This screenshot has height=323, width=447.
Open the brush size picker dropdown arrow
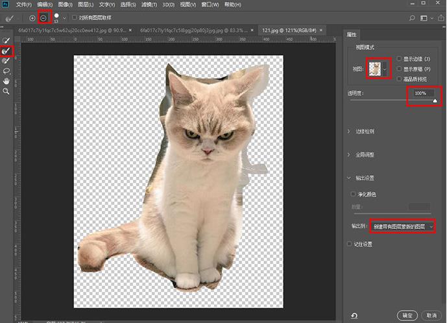click(64, 18)
